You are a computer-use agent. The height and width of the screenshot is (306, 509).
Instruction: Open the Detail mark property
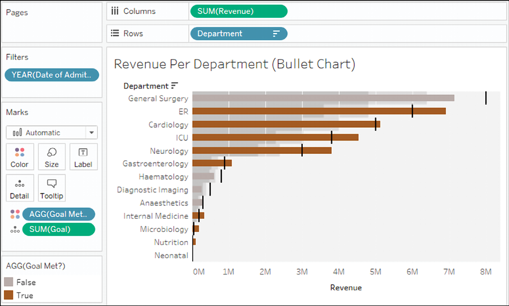pyautogui.click(x=19, y=188)
